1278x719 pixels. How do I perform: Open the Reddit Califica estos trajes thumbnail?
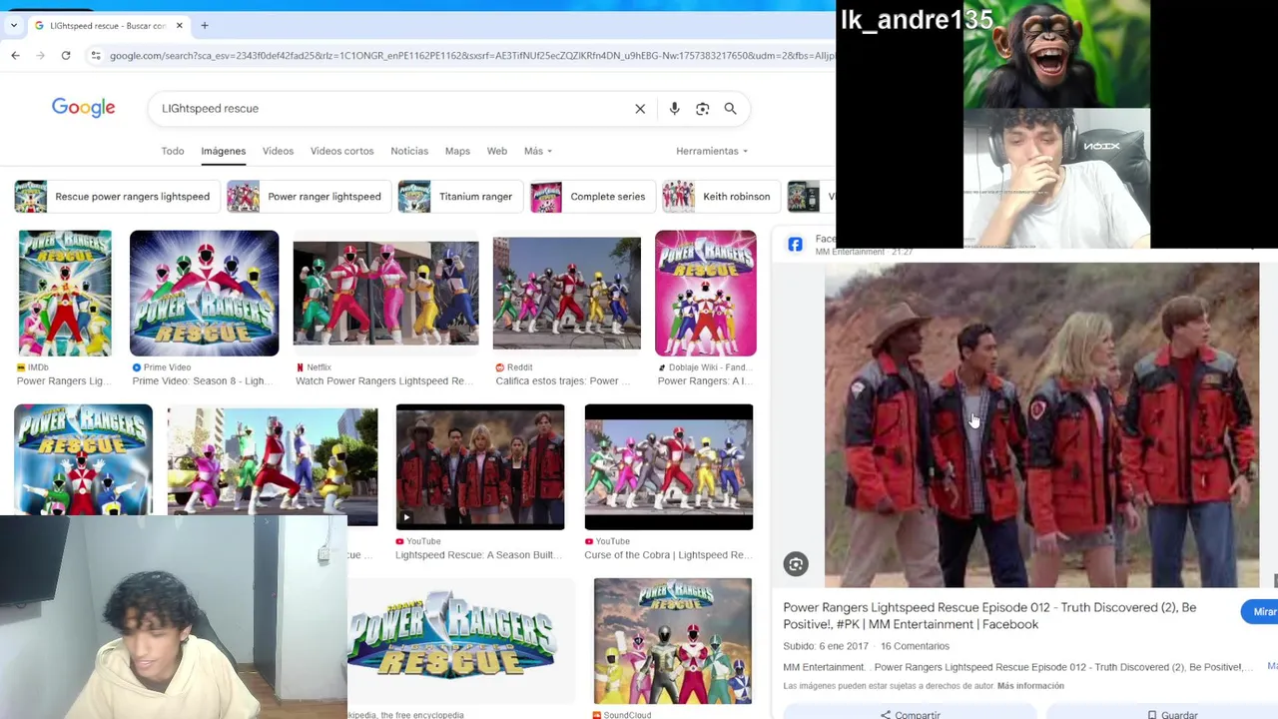pos(566,293)
